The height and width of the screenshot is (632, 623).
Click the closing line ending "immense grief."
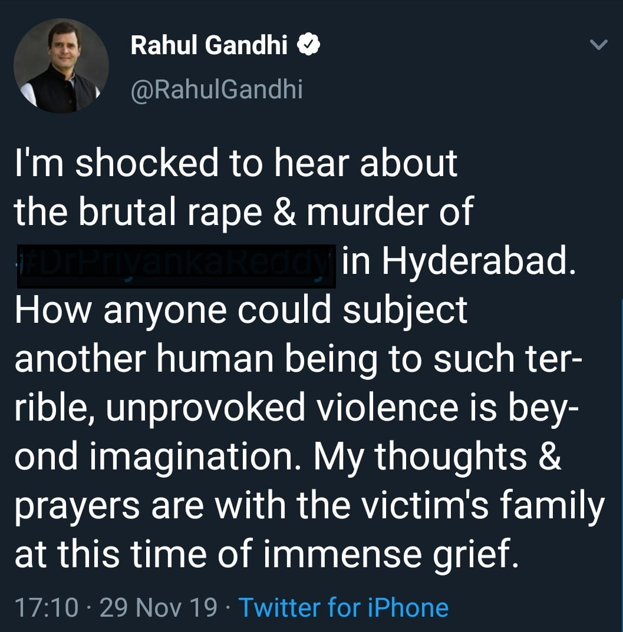pyautogui.click(x=267, y=554)
